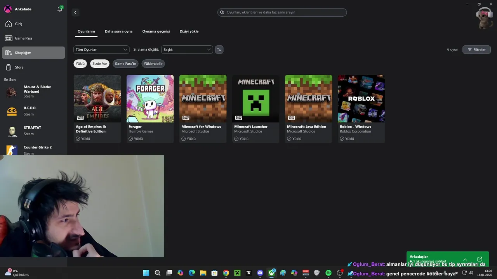497x279 pixels.
Task: Switch to Diziyi yükle tab
Action: point(189,31)
